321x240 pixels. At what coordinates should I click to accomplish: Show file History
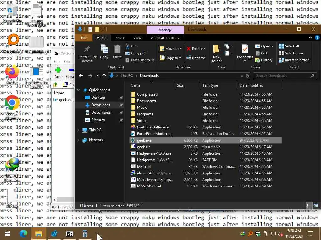point(264,60)
